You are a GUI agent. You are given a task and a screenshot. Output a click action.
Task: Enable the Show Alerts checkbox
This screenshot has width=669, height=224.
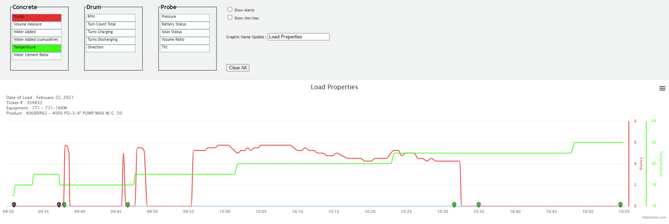pyautogui.click(x=230, y=9)
